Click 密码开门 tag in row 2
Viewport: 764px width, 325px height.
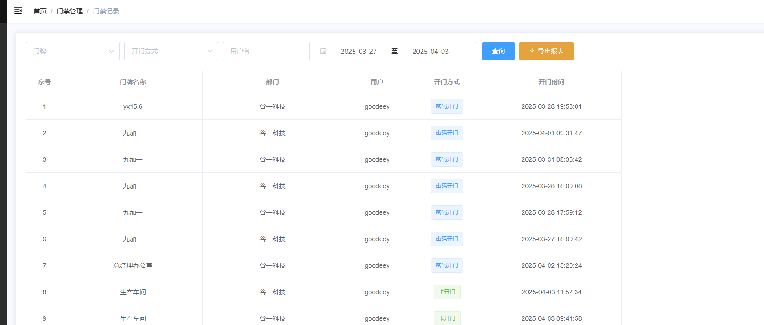pyautogui.click(x=447, y=133)
